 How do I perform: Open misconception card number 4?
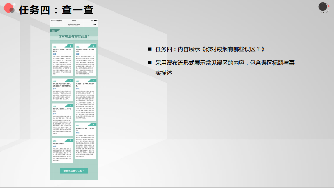[x=85, y=100]
